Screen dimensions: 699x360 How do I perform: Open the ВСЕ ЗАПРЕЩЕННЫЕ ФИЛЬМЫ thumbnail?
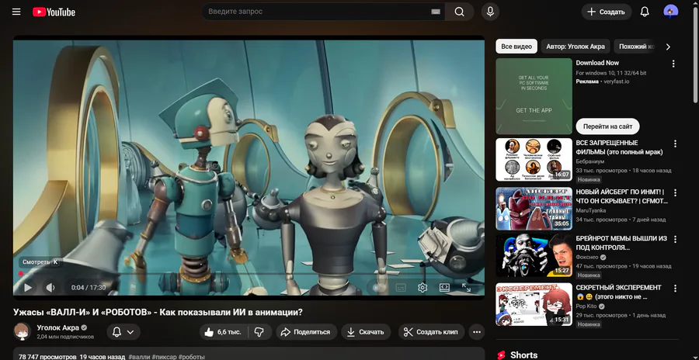(x=534, y=160)
